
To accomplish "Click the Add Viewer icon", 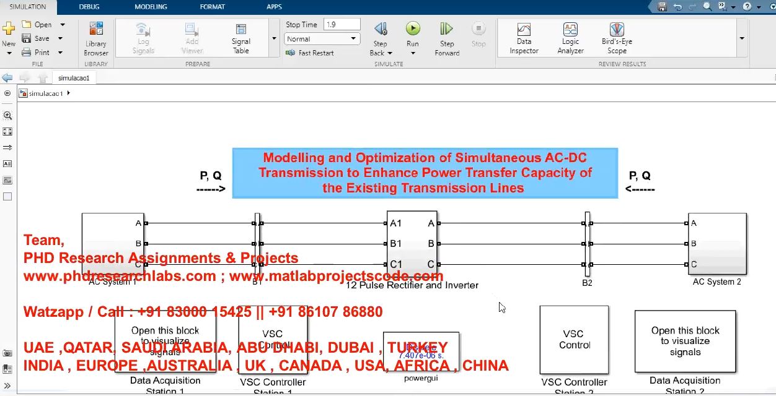I will pyautogui.click(x=192, y=38).
